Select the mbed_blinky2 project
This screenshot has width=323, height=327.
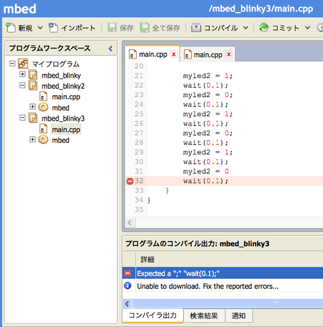pyautogui.click(x=63, y=86)
